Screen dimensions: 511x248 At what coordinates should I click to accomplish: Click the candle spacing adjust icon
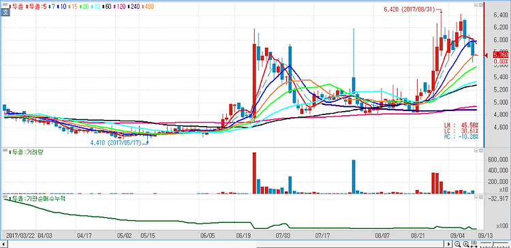pyautogui.click(x=474, y=244)
